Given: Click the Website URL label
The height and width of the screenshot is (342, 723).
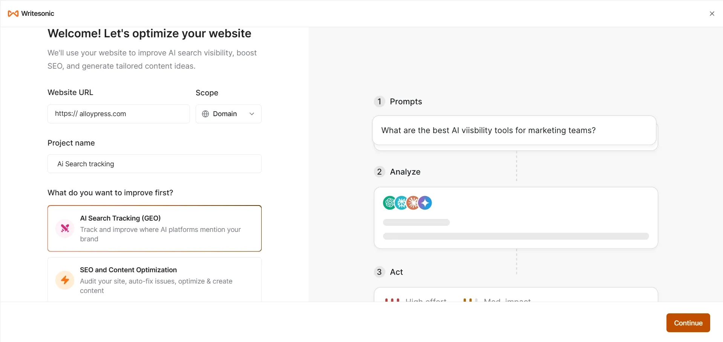Looking at the screenshot, I should [x=70, y=92].
